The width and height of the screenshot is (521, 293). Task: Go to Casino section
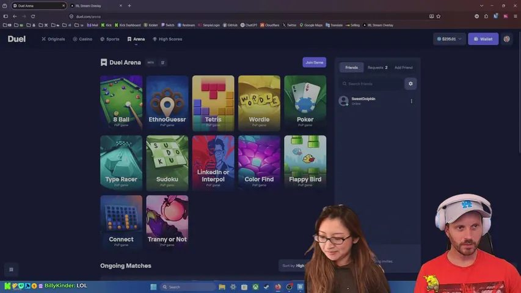(x=82, y=39)
